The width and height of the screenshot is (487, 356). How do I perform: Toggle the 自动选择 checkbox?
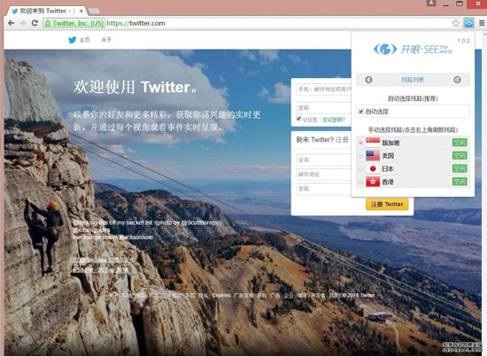(x=361, y=112)
